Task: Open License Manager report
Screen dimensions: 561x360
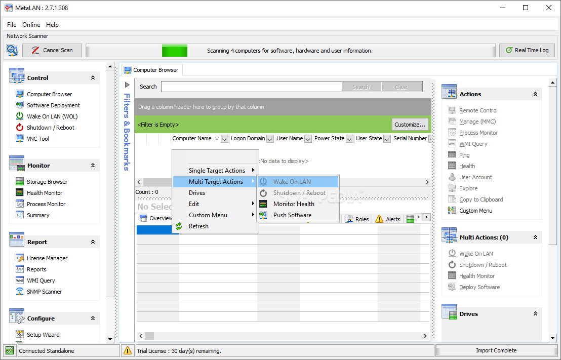Action: [x=47, y=258]
